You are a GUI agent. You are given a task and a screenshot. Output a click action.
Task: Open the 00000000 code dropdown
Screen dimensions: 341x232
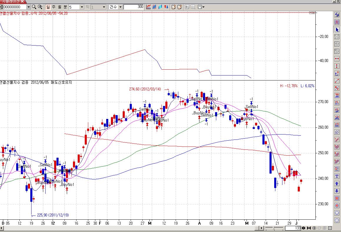[x=29, y=7]
